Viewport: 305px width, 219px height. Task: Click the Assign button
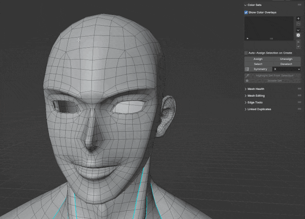pos(258,59)
